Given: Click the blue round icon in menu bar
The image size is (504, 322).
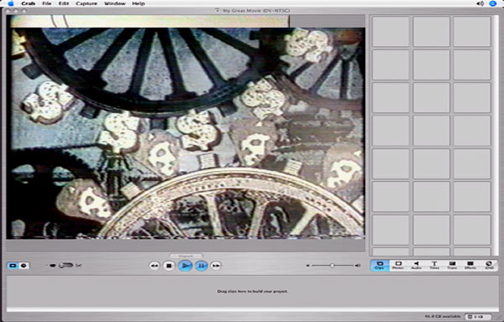Looking at the screenshot, I should [492, 3].
